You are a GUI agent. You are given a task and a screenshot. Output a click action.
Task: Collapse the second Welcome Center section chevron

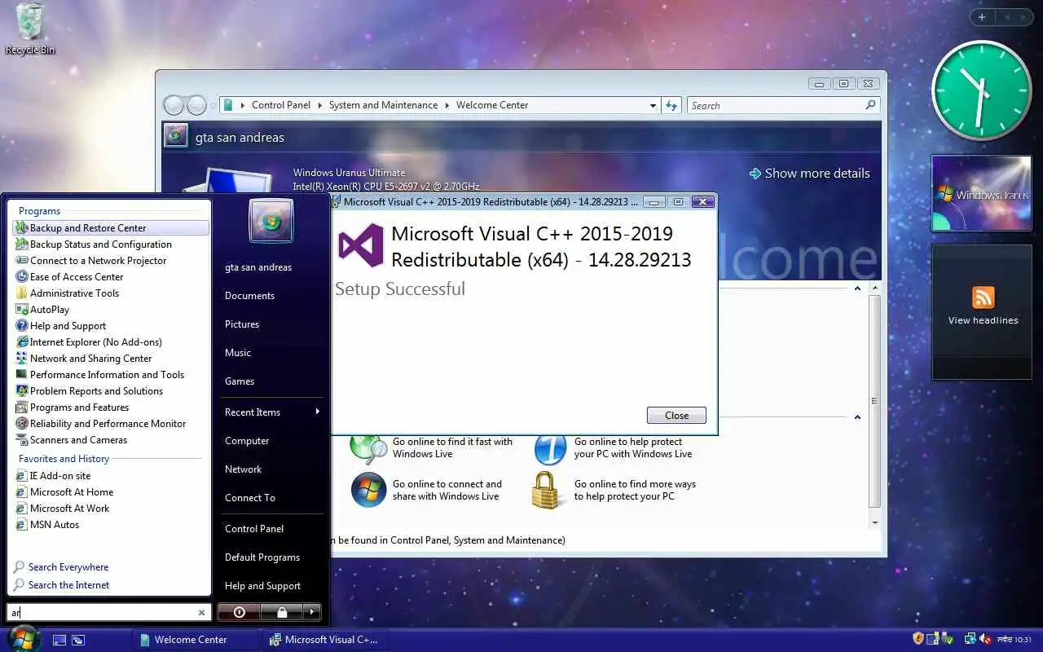coord(857,417)
